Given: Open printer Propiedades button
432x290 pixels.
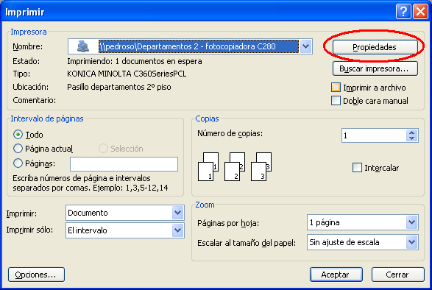Looking at the screenshot, I should coord(375,47).
